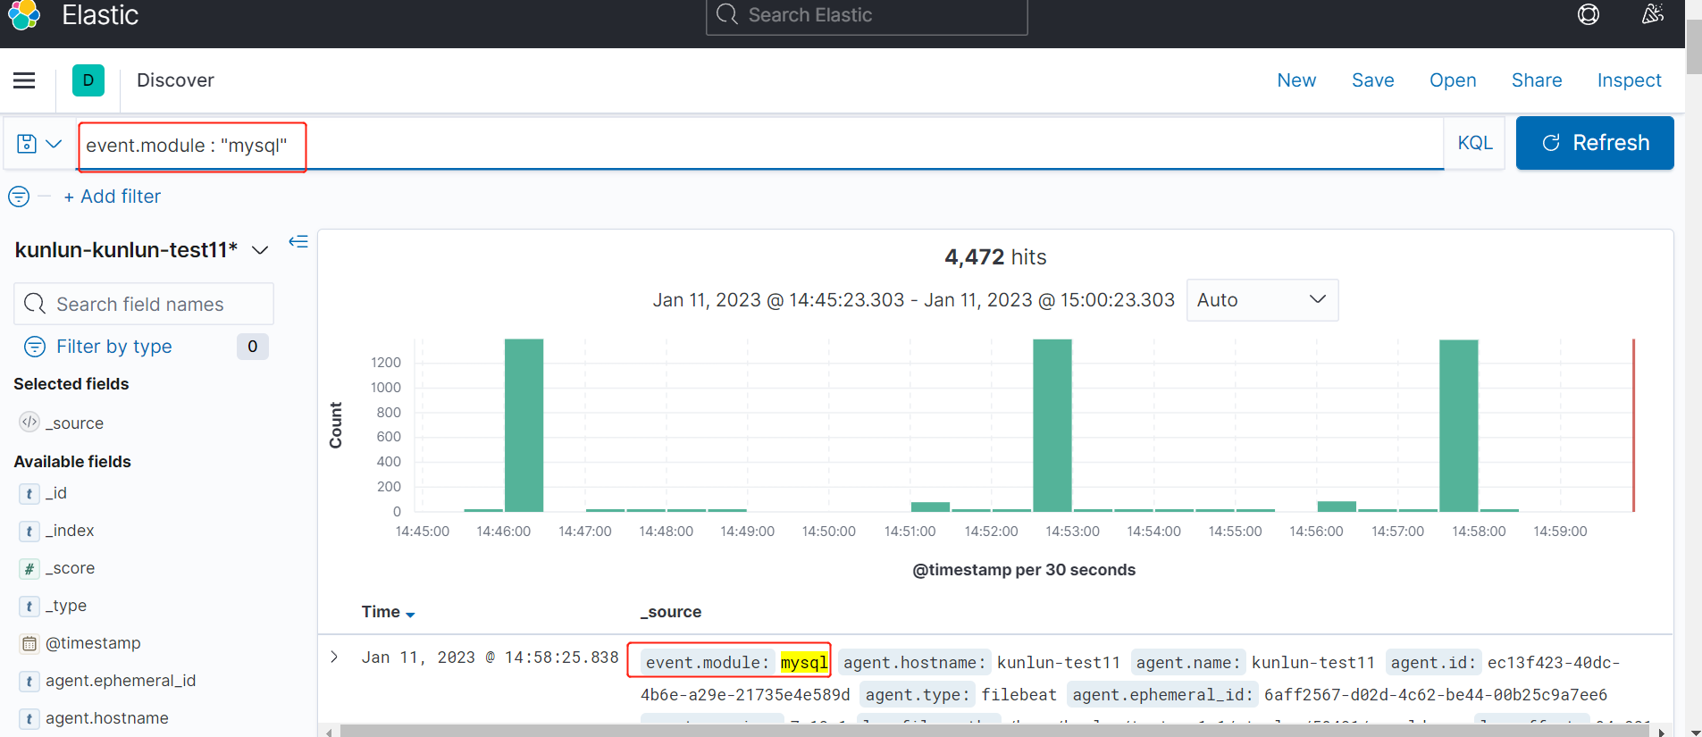
Task: Switch query language via KQL button
Action: coord(1475,143)
